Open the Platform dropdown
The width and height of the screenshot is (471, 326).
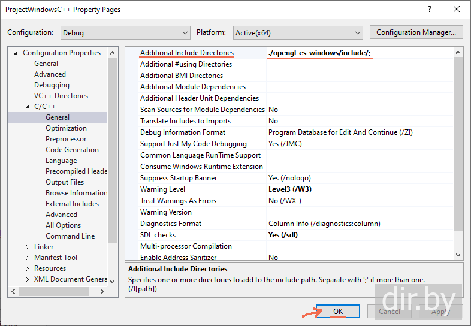[x=297, y=32]
